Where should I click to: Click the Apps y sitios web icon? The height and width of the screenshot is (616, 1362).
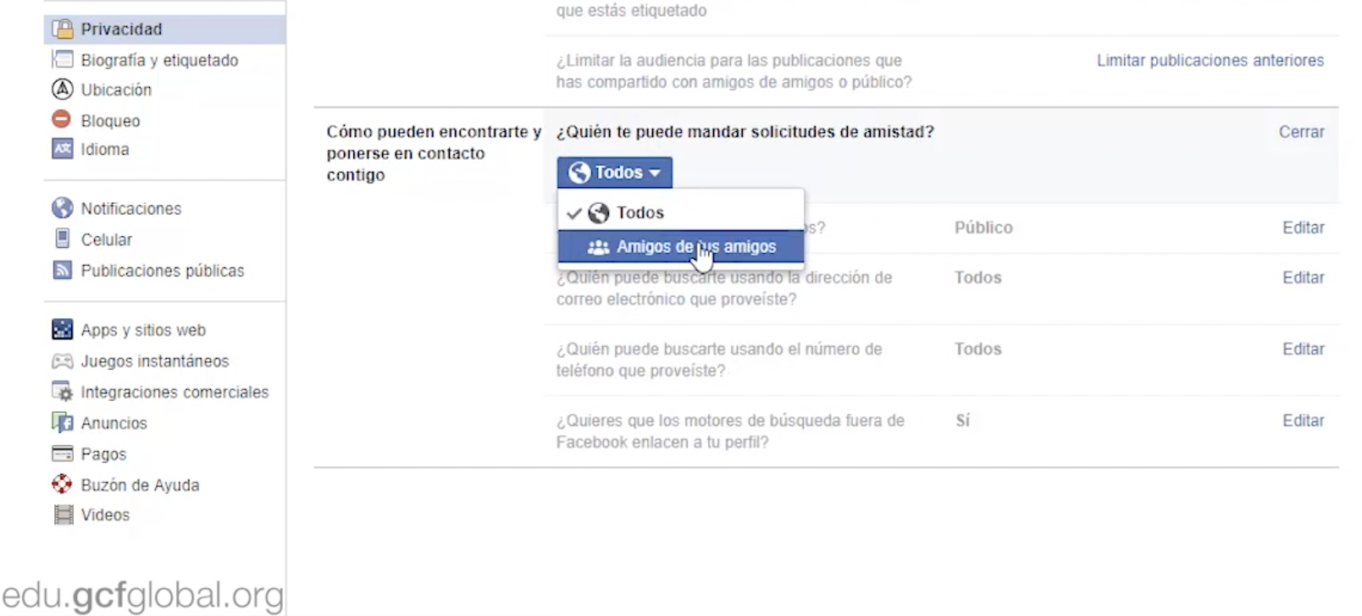[63, 329]
